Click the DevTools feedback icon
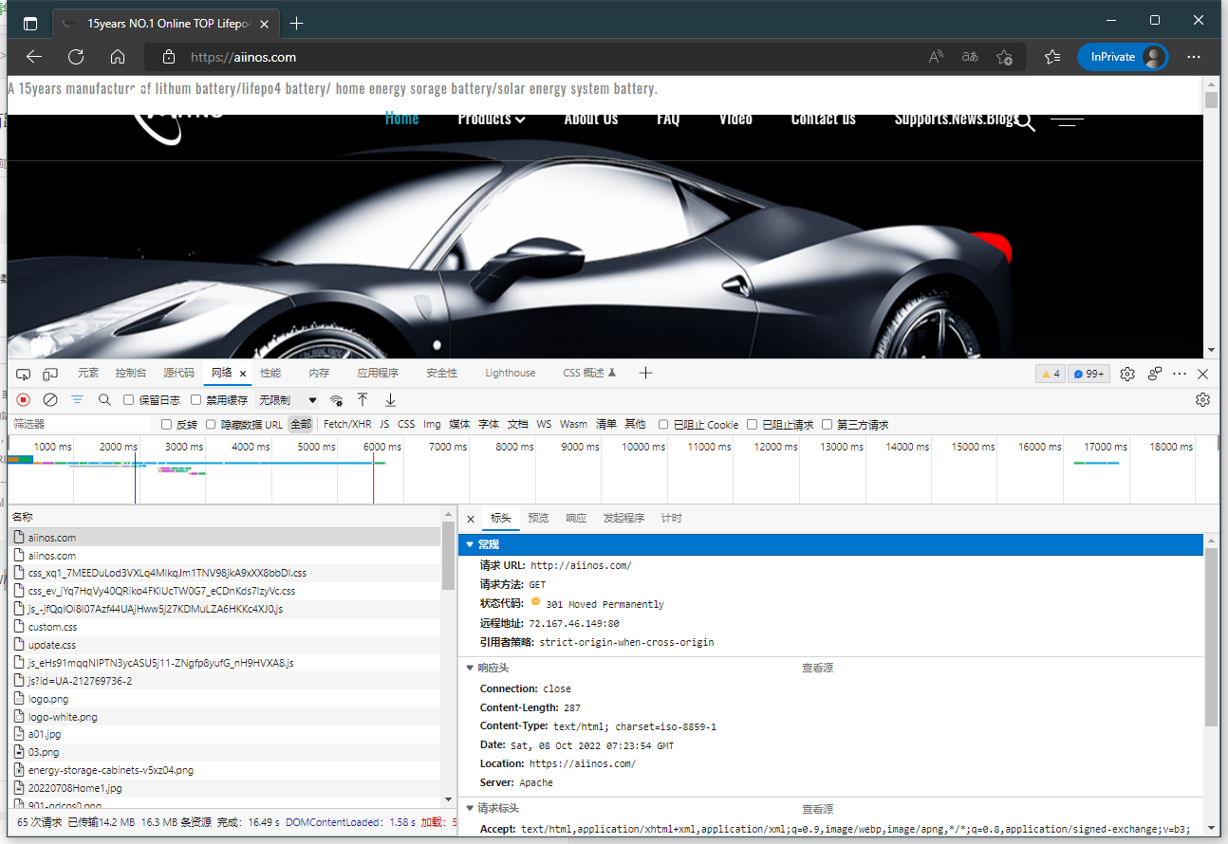1228x844 pixels. [1155, 374]
